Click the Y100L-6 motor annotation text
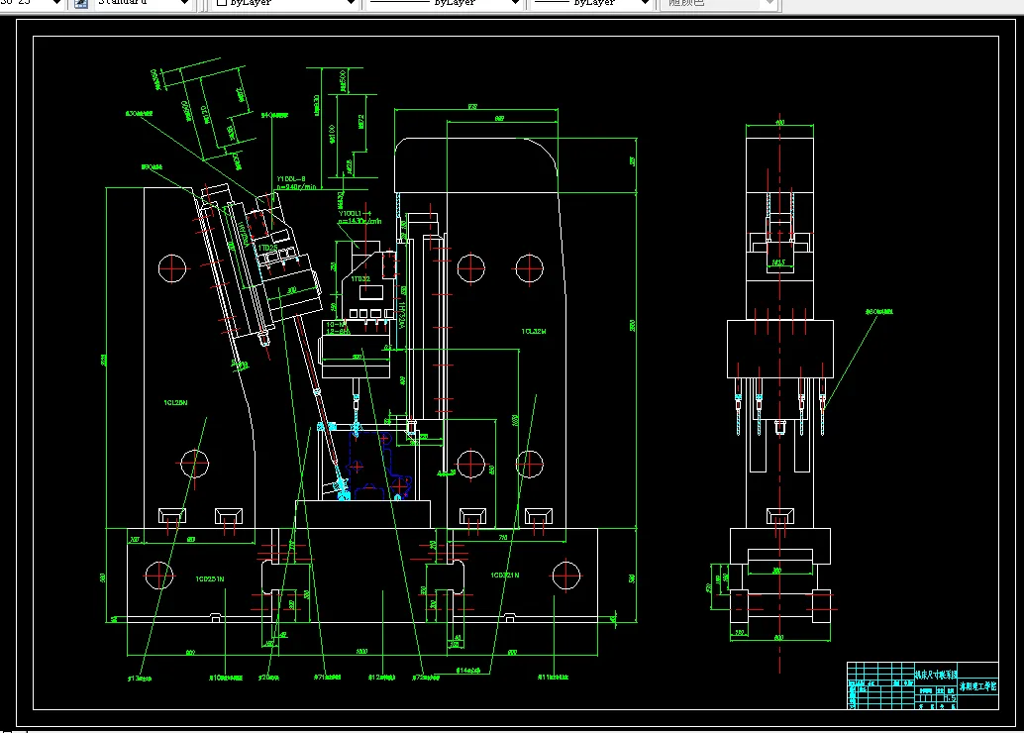This screenshot has height=733, width=1024. tap(290, 179)
